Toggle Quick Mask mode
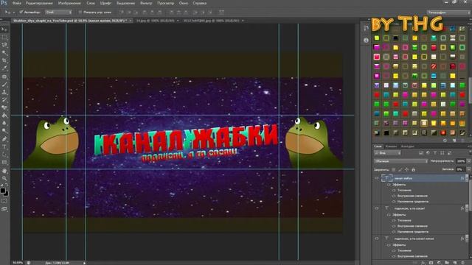The image size is (472, 265). point(4,201)
